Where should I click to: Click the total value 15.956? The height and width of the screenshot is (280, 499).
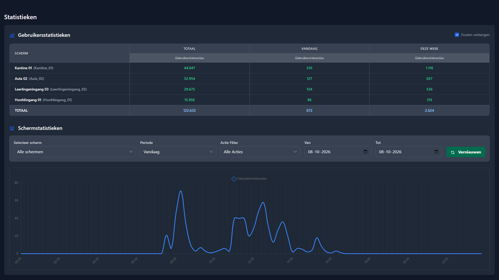tap(189, 100)
